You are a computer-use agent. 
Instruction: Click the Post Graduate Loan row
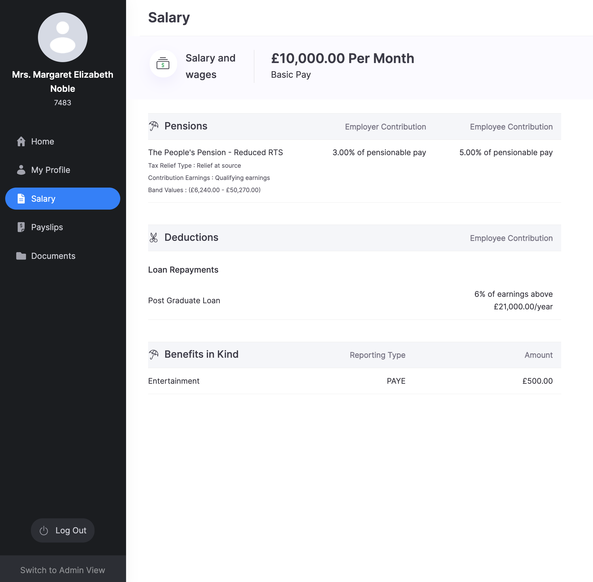tap(355, 300)
